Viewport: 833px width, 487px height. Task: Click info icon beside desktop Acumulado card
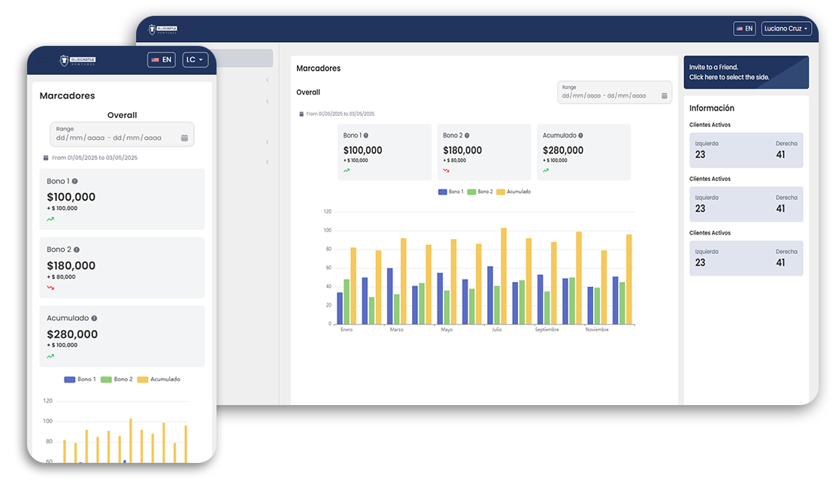click(x=580, y=135)
